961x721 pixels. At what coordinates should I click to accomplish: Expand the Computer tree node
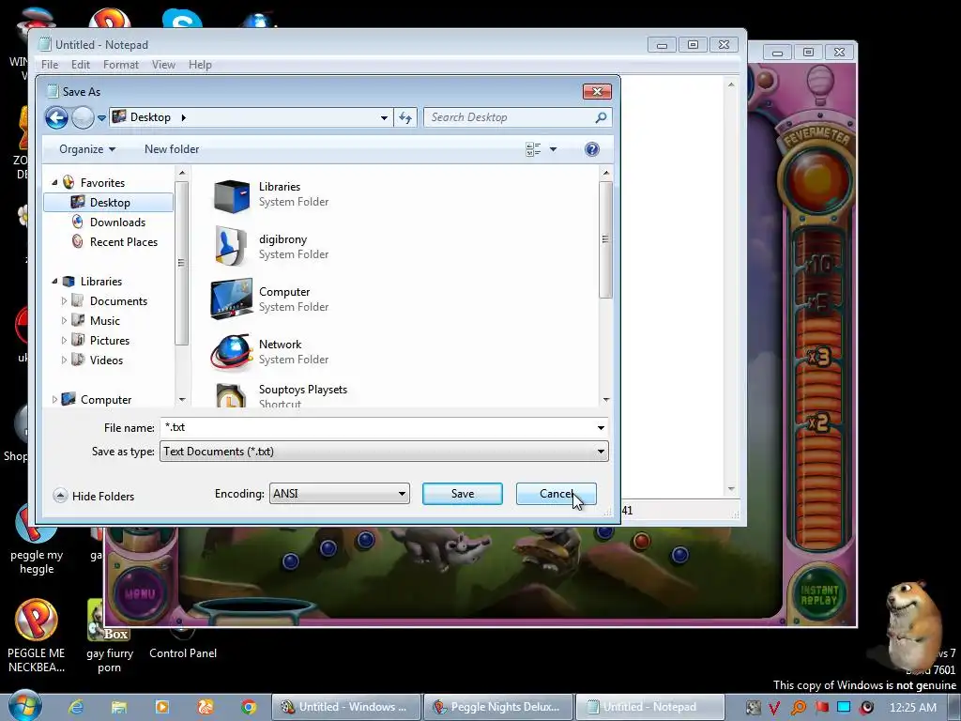(54, 400)
